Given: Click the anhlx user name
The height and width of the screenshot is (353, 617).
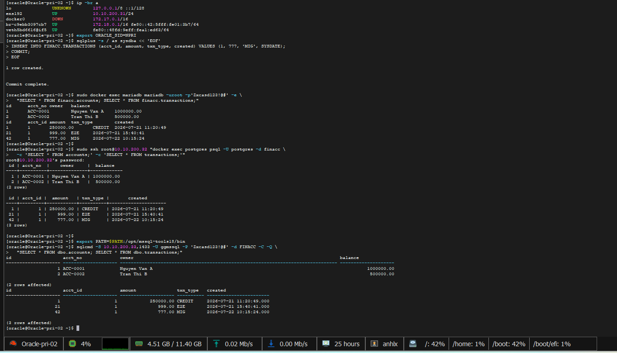Looking at the screenshot, I should [x=390, y=344].
